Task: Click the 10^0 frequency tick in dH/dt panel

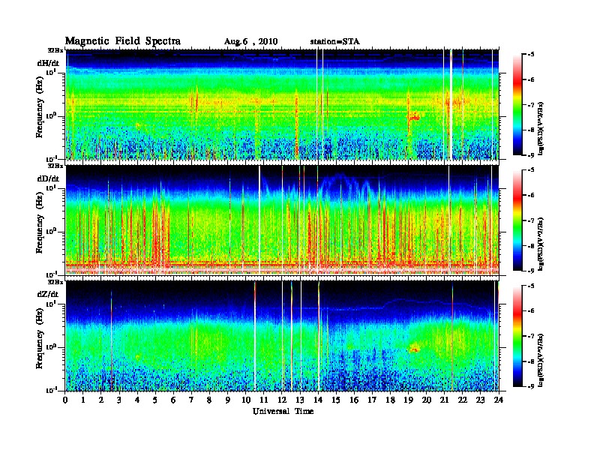Action: [51, 115]
